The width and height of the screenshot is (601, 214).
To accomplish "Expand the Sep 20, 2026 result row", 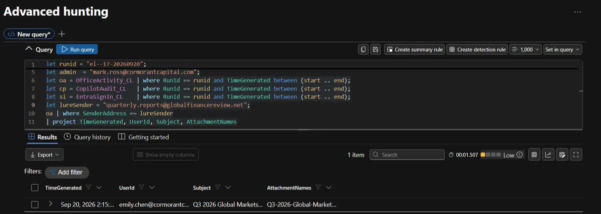I will (51, 204).
